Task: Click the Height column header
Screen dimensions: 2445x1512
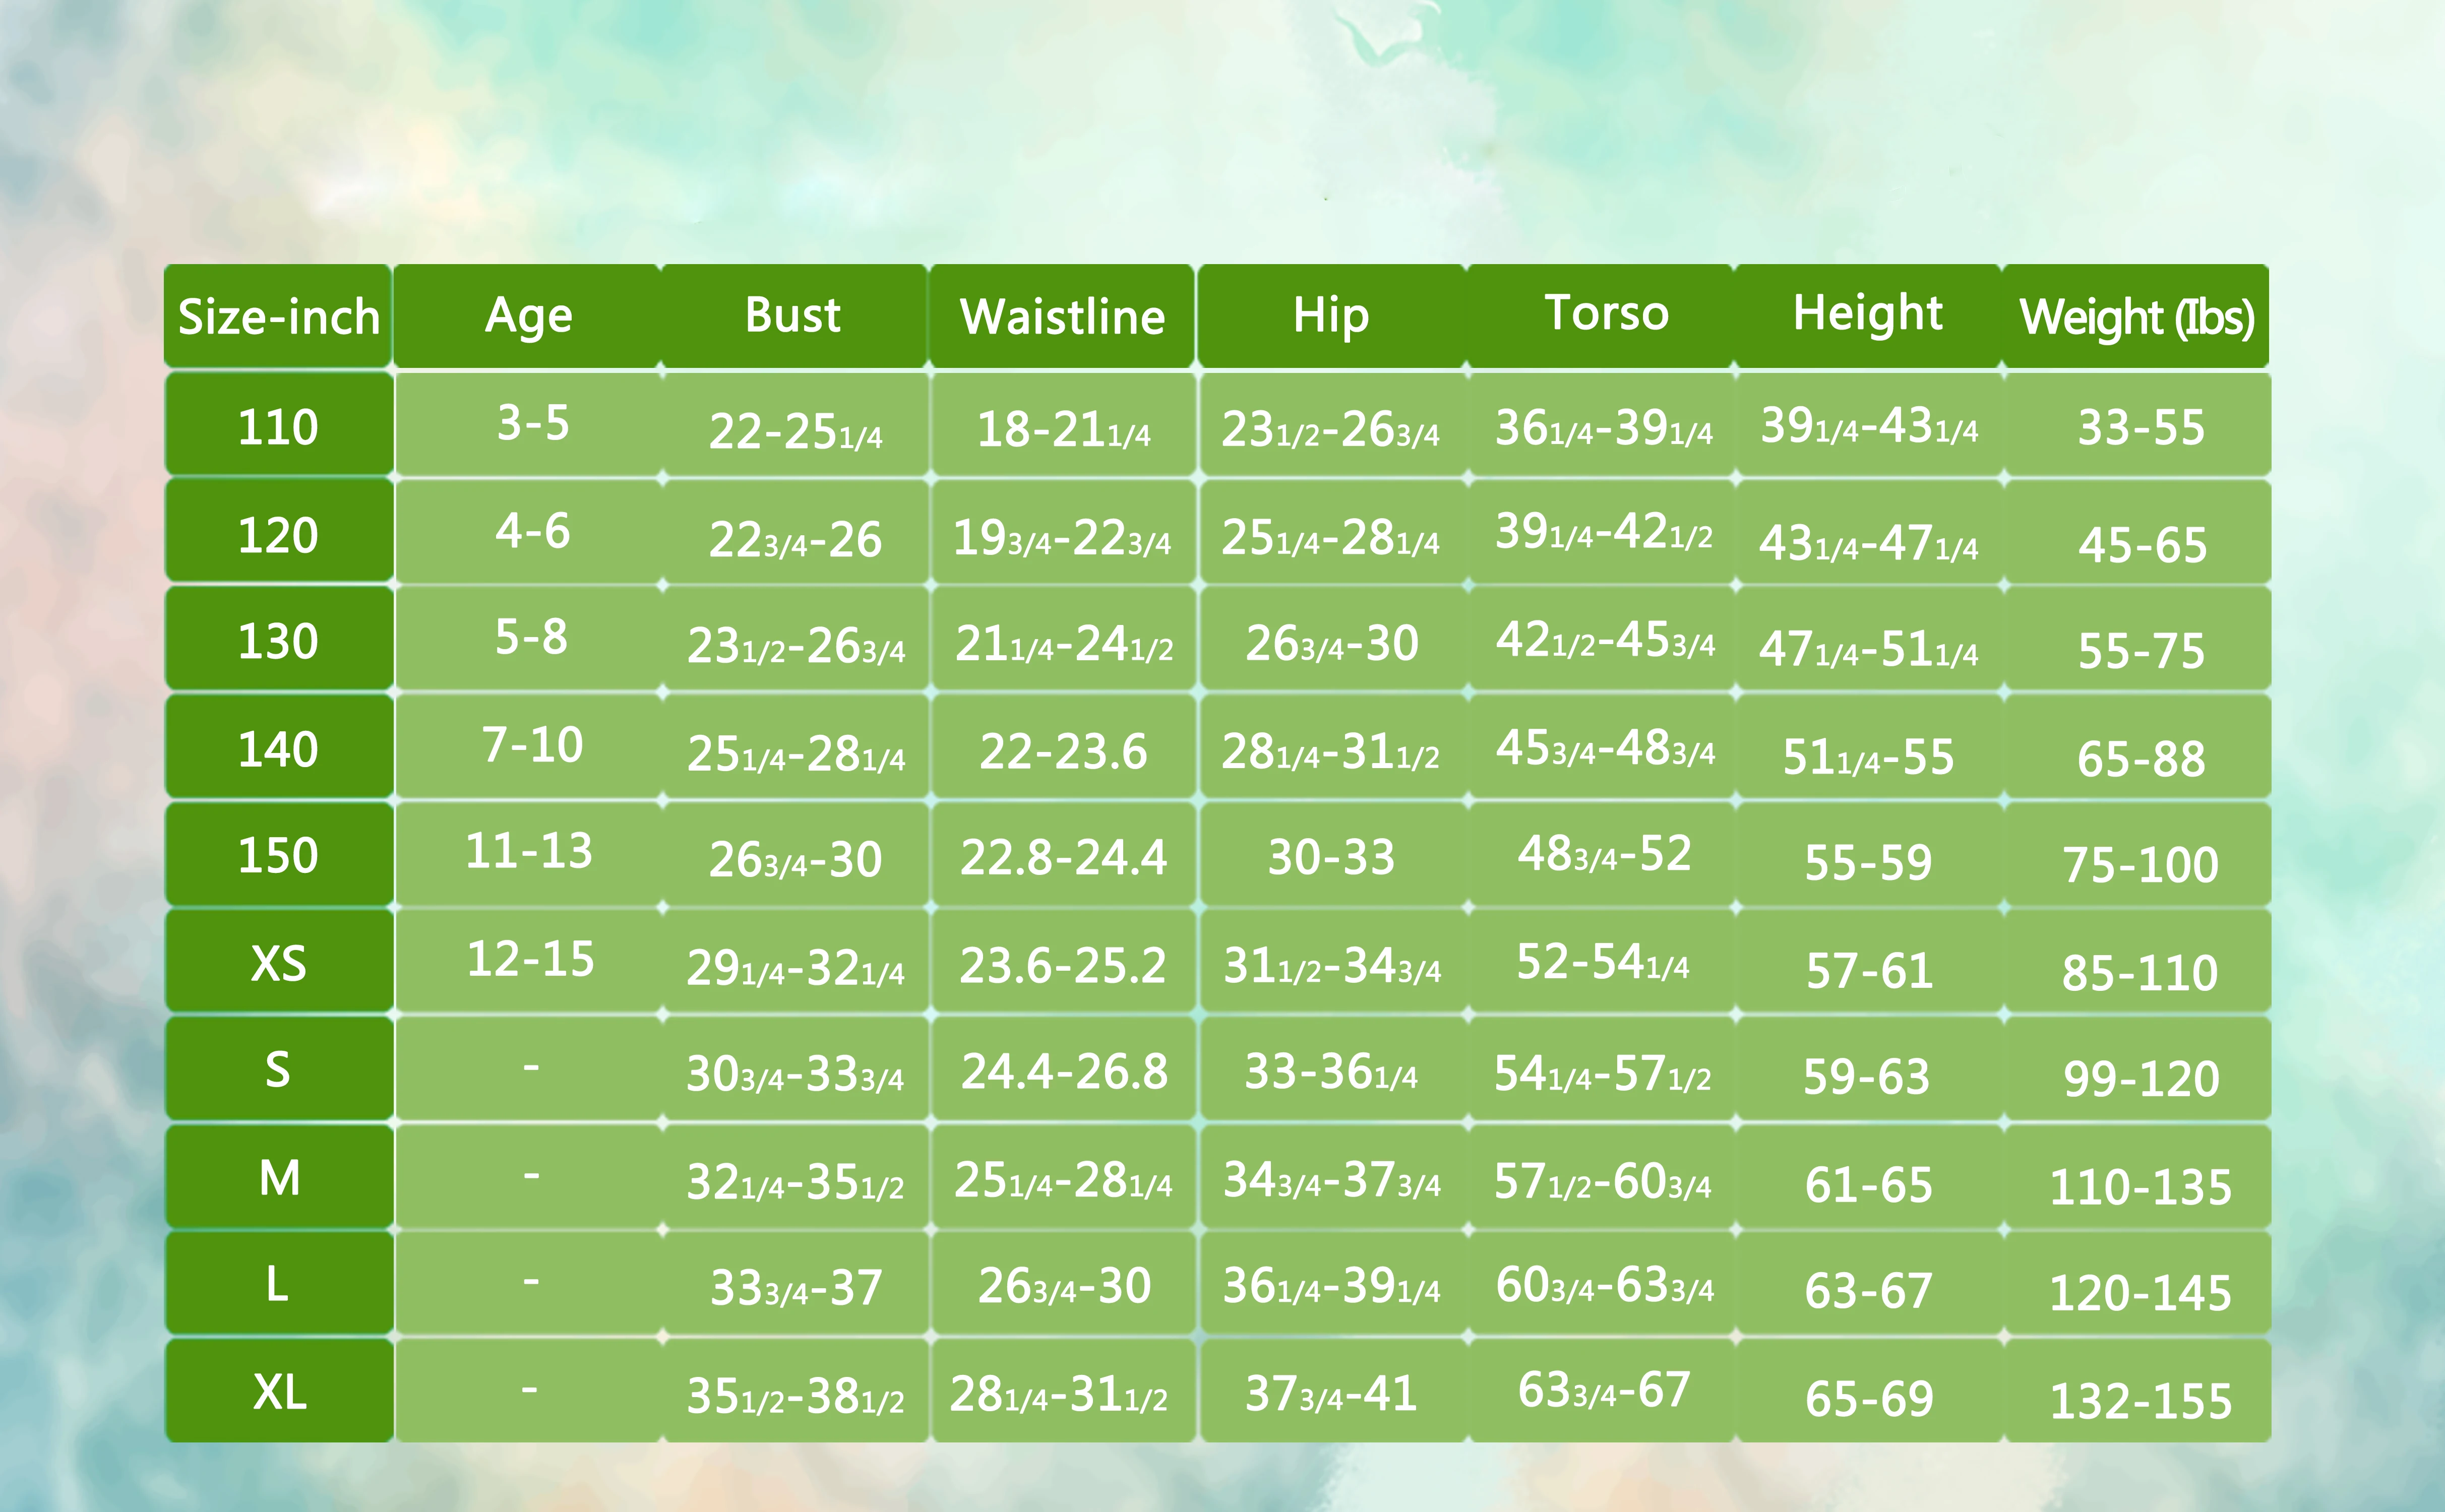Action: tap(1867, 314)
